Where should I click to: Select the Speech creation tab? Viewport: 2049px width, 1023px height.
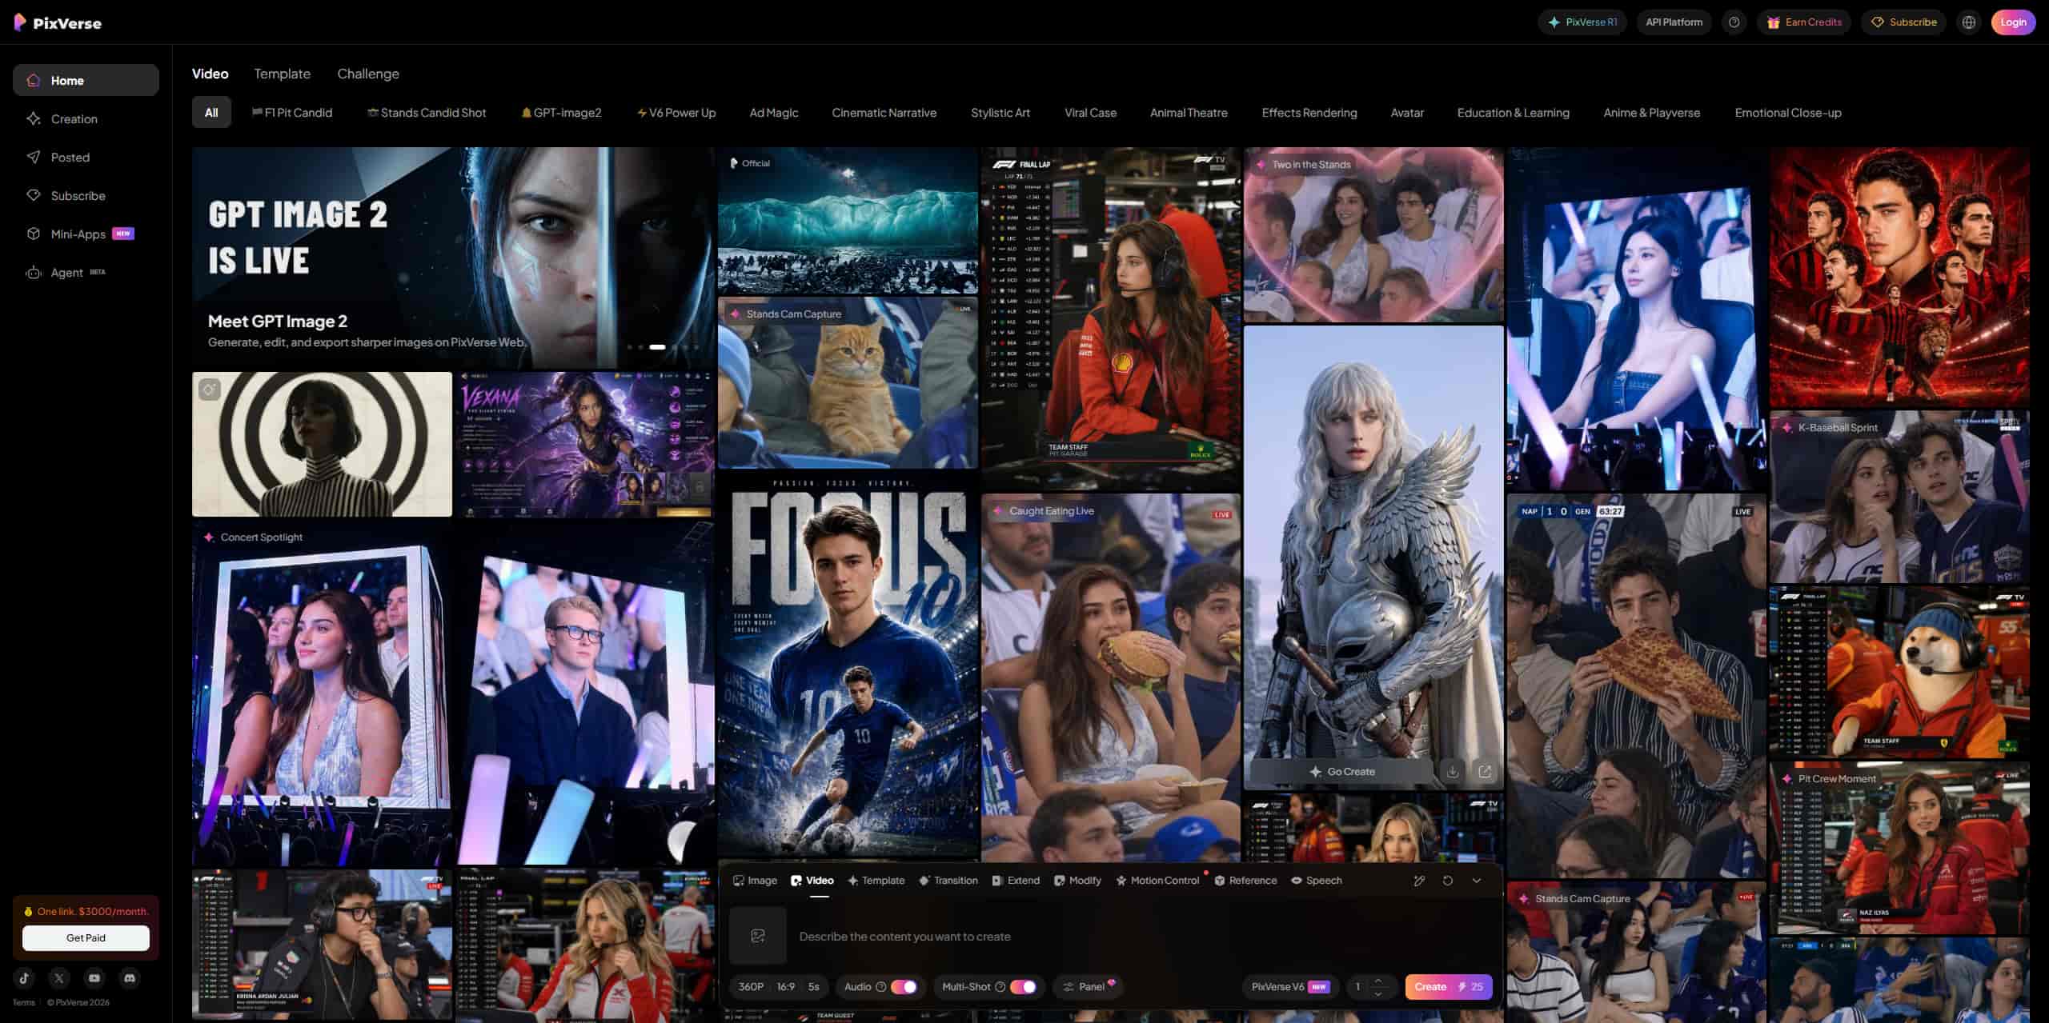click(x=1316, y=881)
